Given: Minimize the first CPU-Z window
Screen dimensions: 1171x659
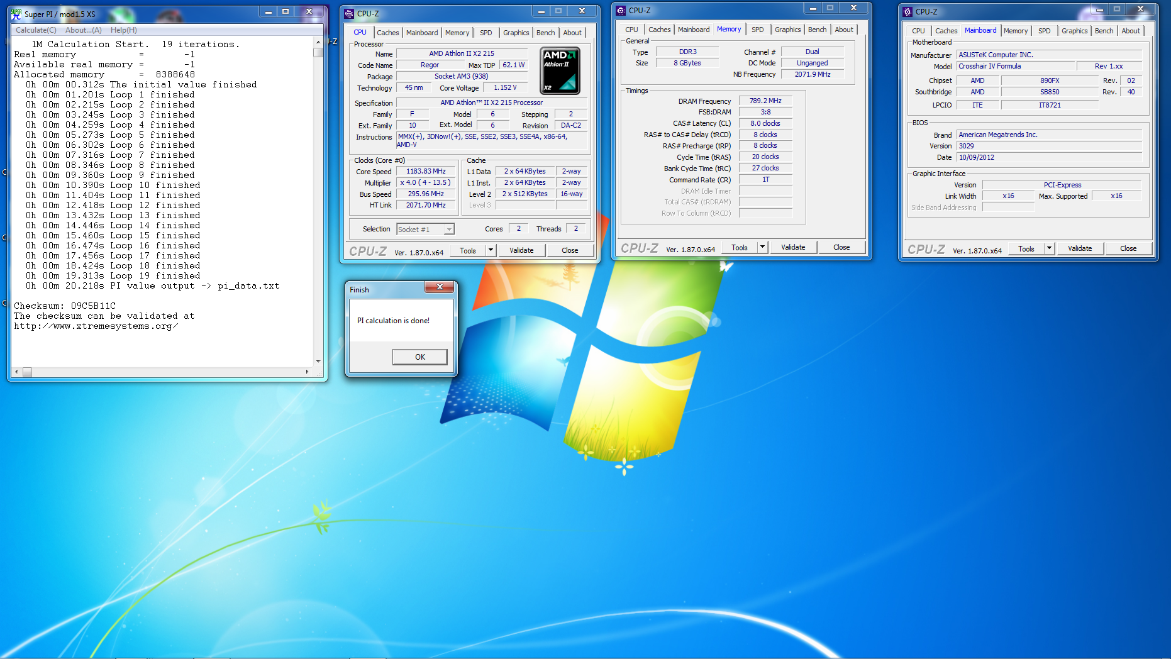Looking at the screenshot, I should (541, 11).
